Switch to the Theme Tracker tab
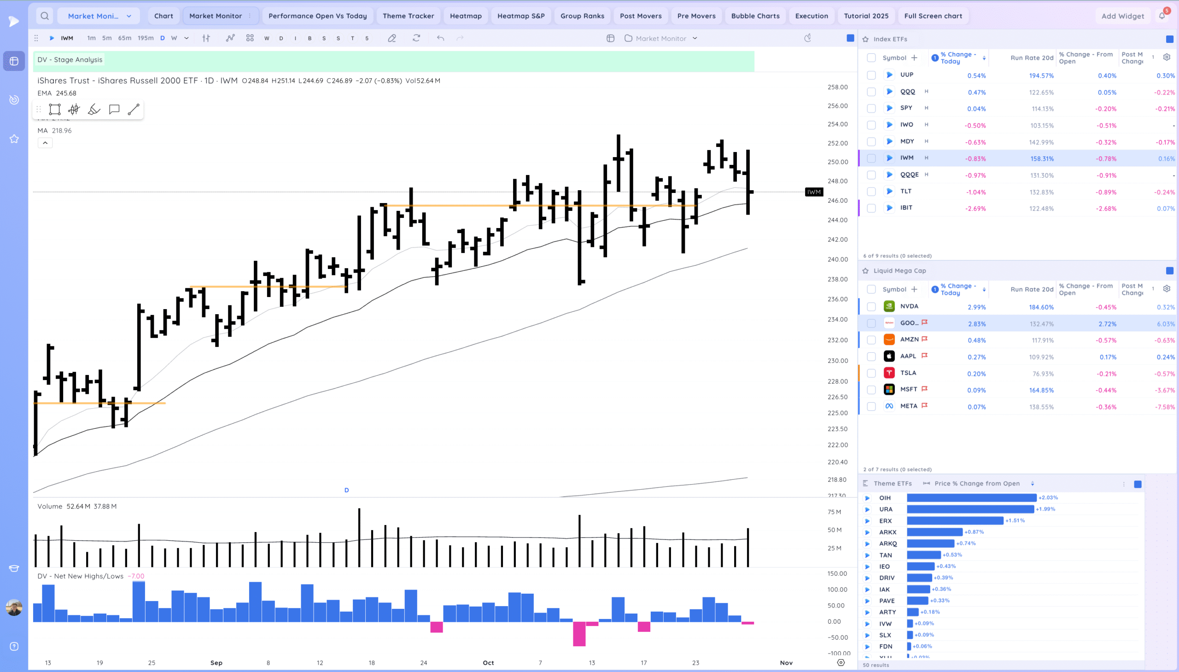Viewport: 1179px width, 672px height. point(408,16)
